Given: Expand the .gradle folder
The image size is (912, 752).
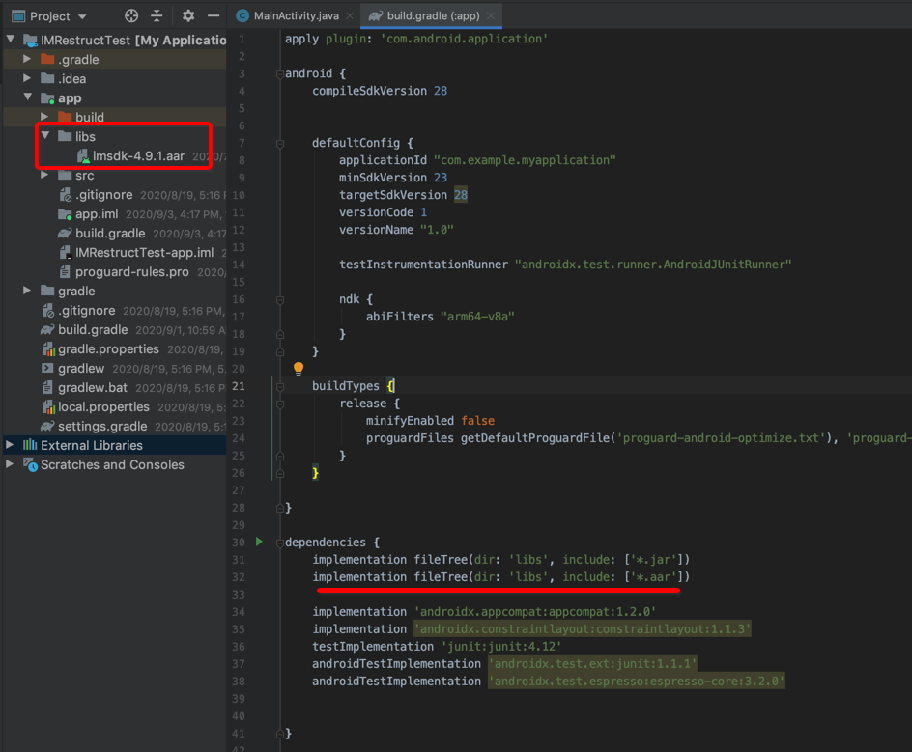Looking at the screenshot, I should (x=28, y=59).
